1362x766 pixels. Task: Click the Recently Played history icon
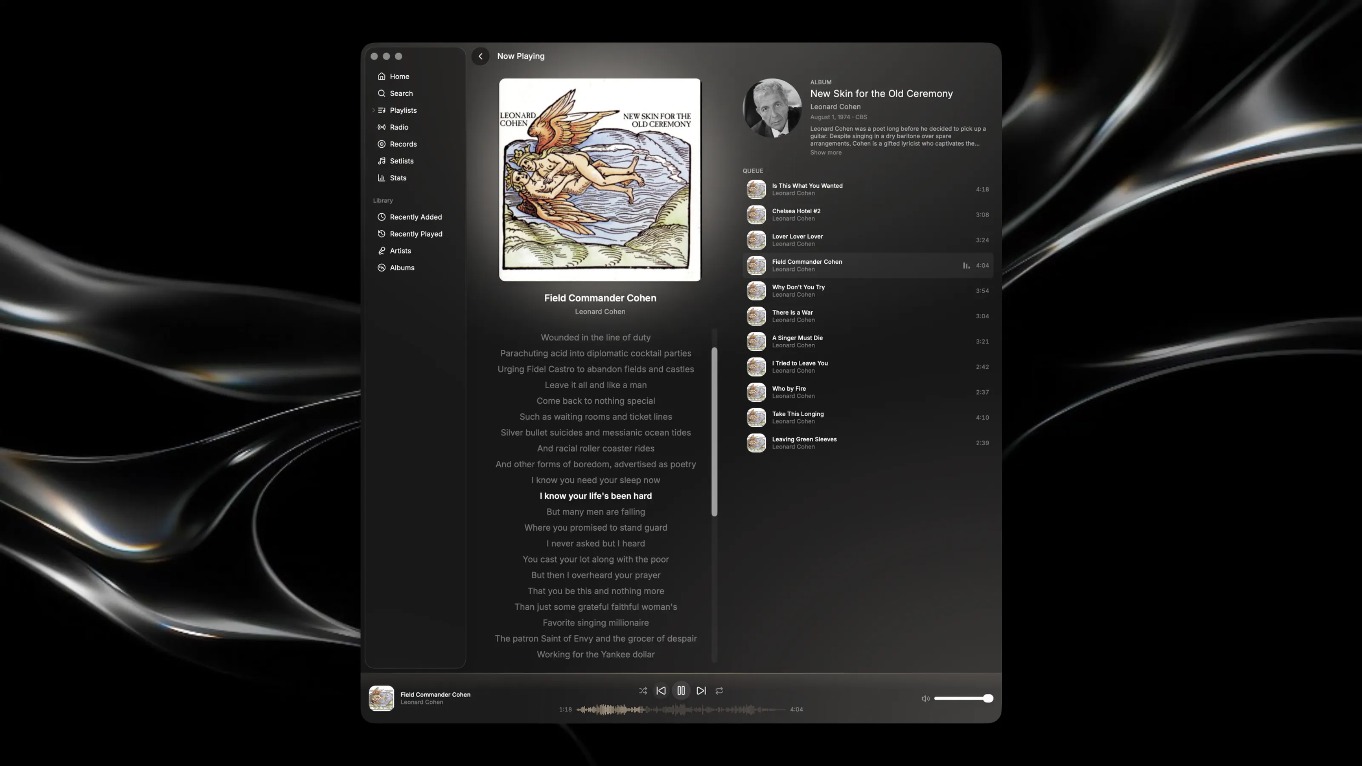[x=381, y=234]
